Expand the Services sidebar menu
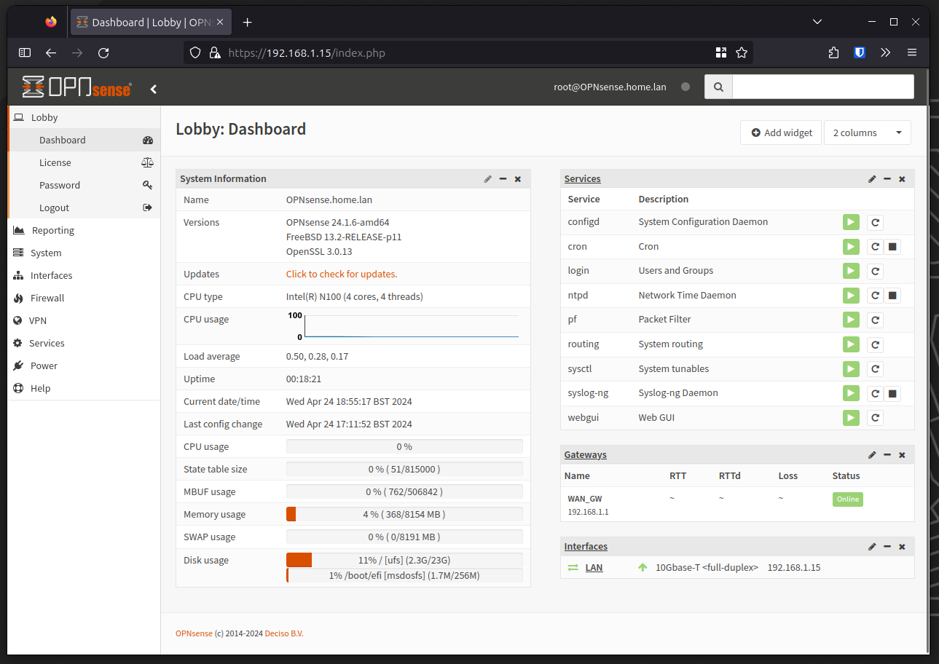This screenshot has width=939, height=664. click(84, 343)
